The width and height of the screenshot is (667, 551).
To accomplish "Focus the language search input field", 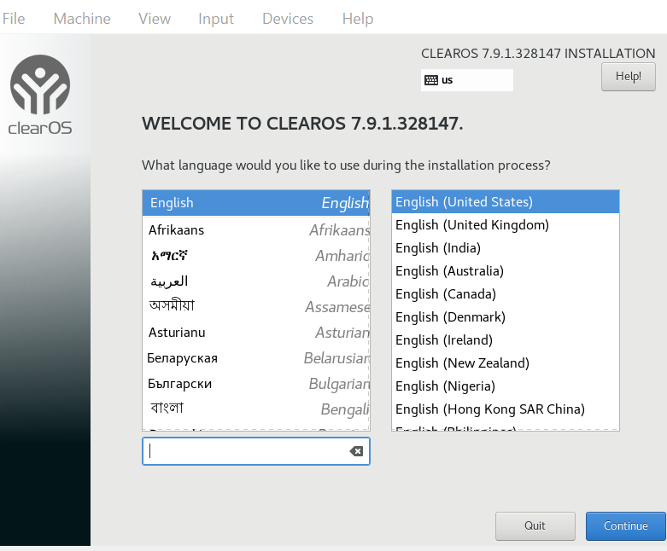I will click(256, 451).
